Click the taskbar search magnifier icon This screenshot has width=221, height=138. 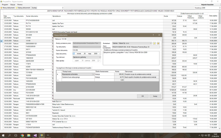pos(10,136)
